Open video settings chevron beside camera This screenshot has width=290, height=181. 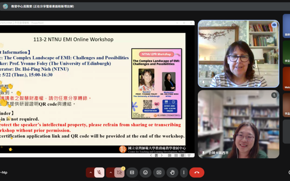coord(111,173)
